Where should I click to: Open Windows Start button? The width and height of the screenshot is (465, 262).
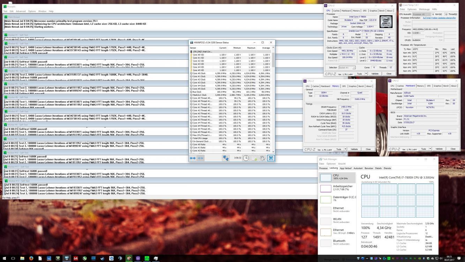tap(4, 259)
